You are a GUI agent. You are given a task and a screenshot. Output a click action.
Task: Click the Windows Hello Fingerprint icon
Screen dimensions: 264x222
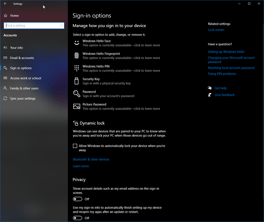tap(77, 56)
